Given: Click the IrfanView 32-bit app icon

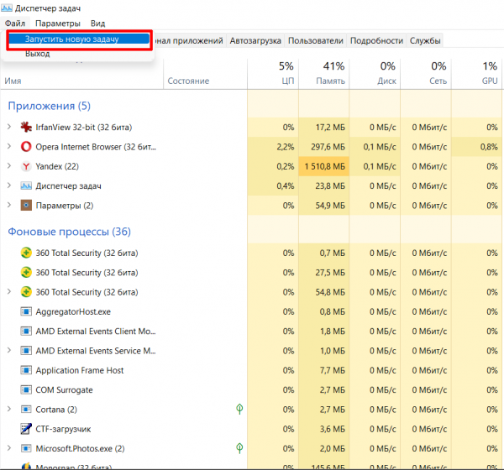Looking at the screenshot, I should pos(26,128).
